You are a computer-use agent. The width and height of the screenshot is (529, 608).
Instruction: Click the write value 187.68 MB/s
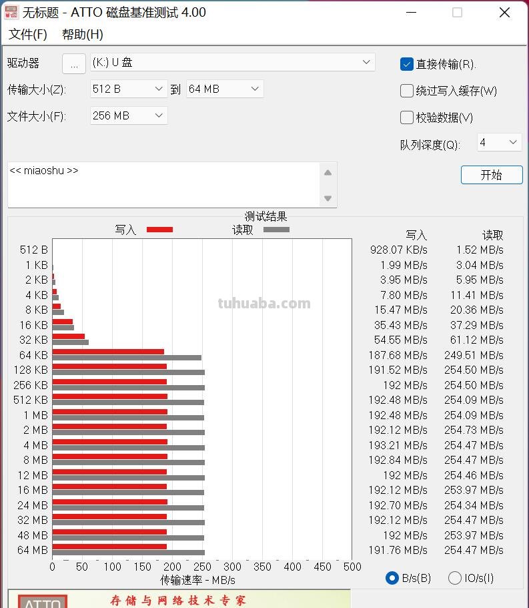click(398, 355)
